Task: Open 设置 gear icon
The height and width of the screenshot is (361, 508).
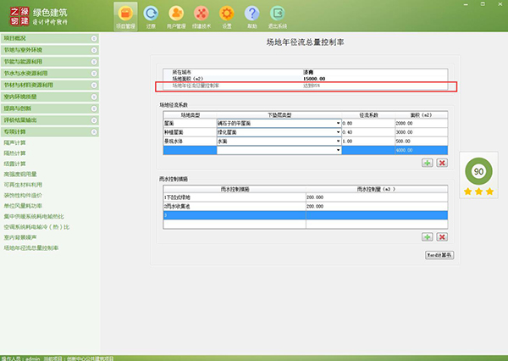Action: coord(226,16)
